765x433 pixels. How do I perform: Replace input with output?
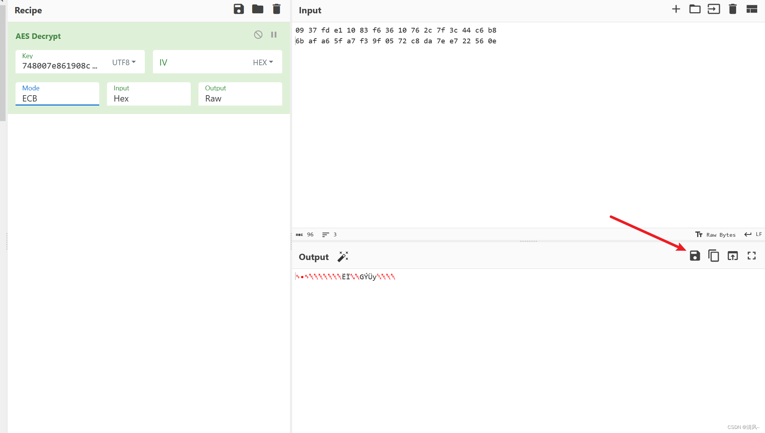point(733,256)
